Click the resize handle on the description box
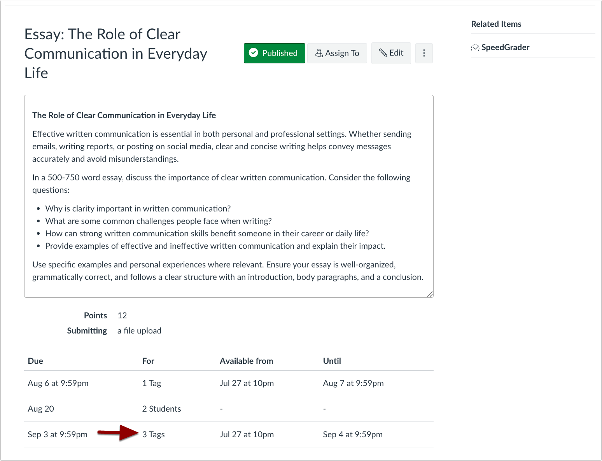Image resolution: width=602 pixels, height=461 pixels. point(429,294)
